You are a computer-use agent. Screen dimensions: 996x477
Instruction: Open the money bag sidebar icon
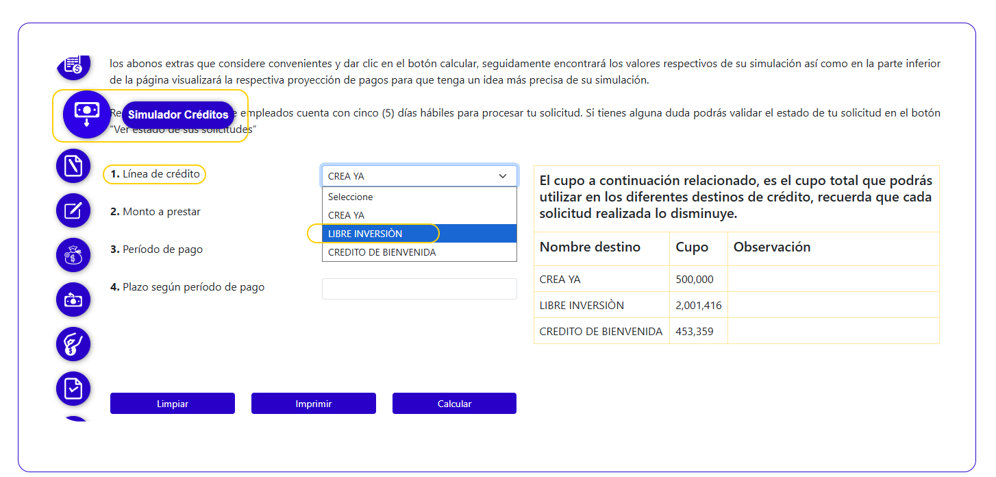73,255
